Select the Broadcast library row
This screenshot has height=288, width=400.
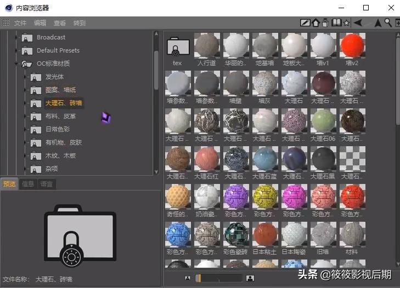pyautogui.click(x=51, y=37)
